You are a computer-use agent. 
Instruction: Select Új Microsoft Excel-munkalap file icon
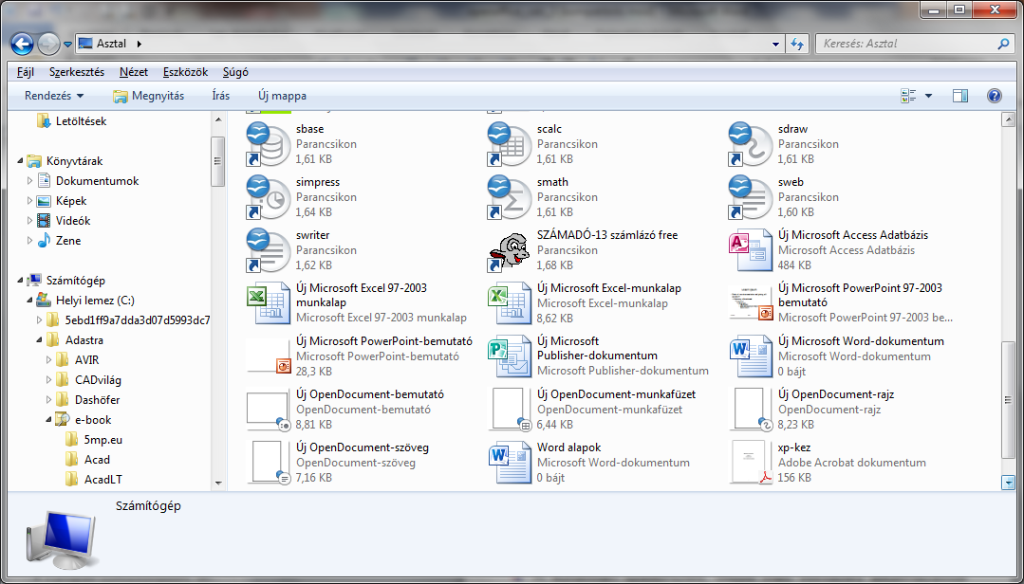coord(509,302)
